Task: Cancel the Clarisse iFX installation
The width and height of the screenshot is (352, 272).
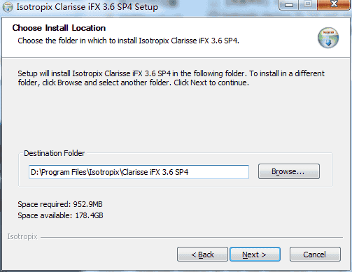Action: (x=315, y=255)
